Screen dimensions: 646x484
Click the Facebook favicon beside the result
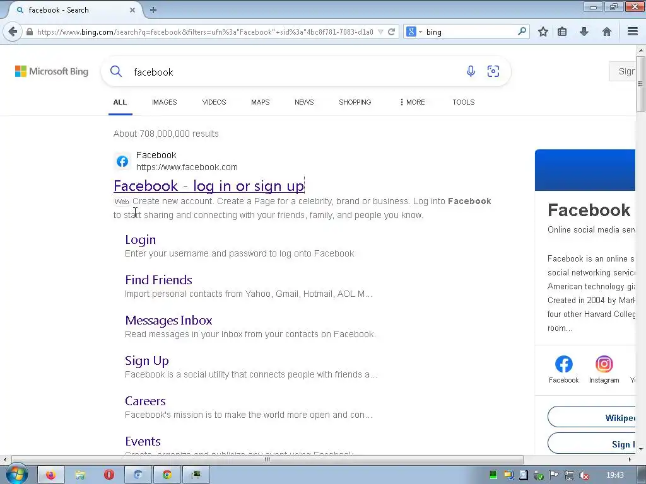click(122, 161)
